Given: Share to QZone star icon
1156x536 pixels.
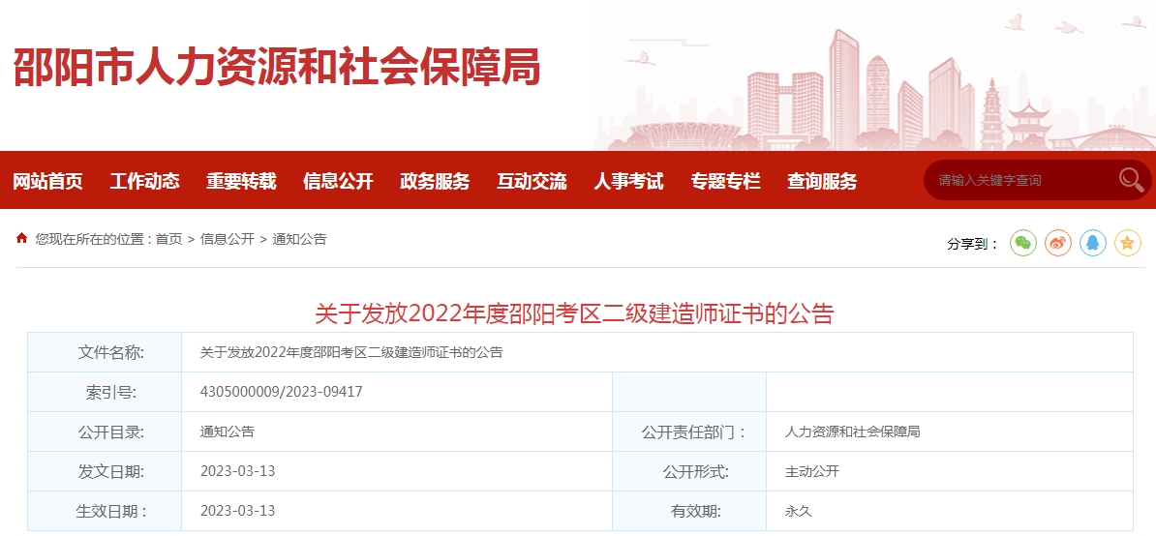Looking at the screenshot, I should [1127, 242].
